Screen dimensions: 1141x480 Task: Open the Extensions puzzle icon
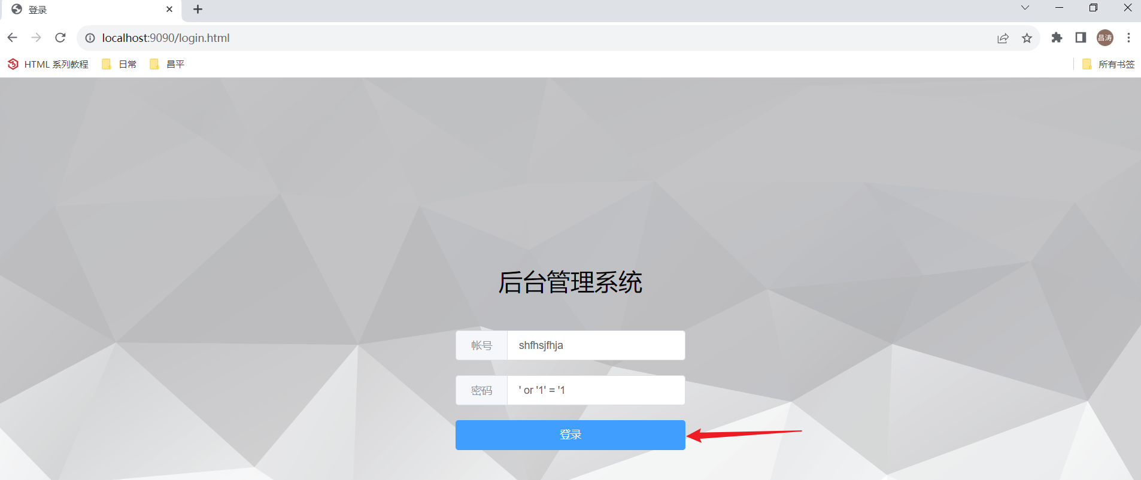(1057, 38)
